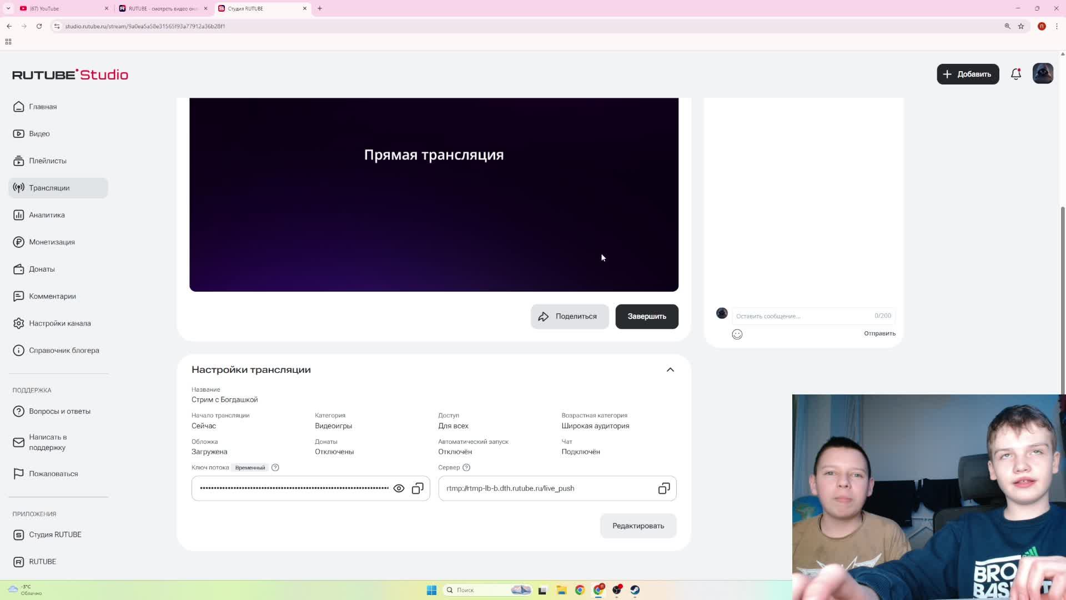Click the RUTUBE Studio logo
The image size is (1066, 600).
pyautogui.click(x=70, y=74)
